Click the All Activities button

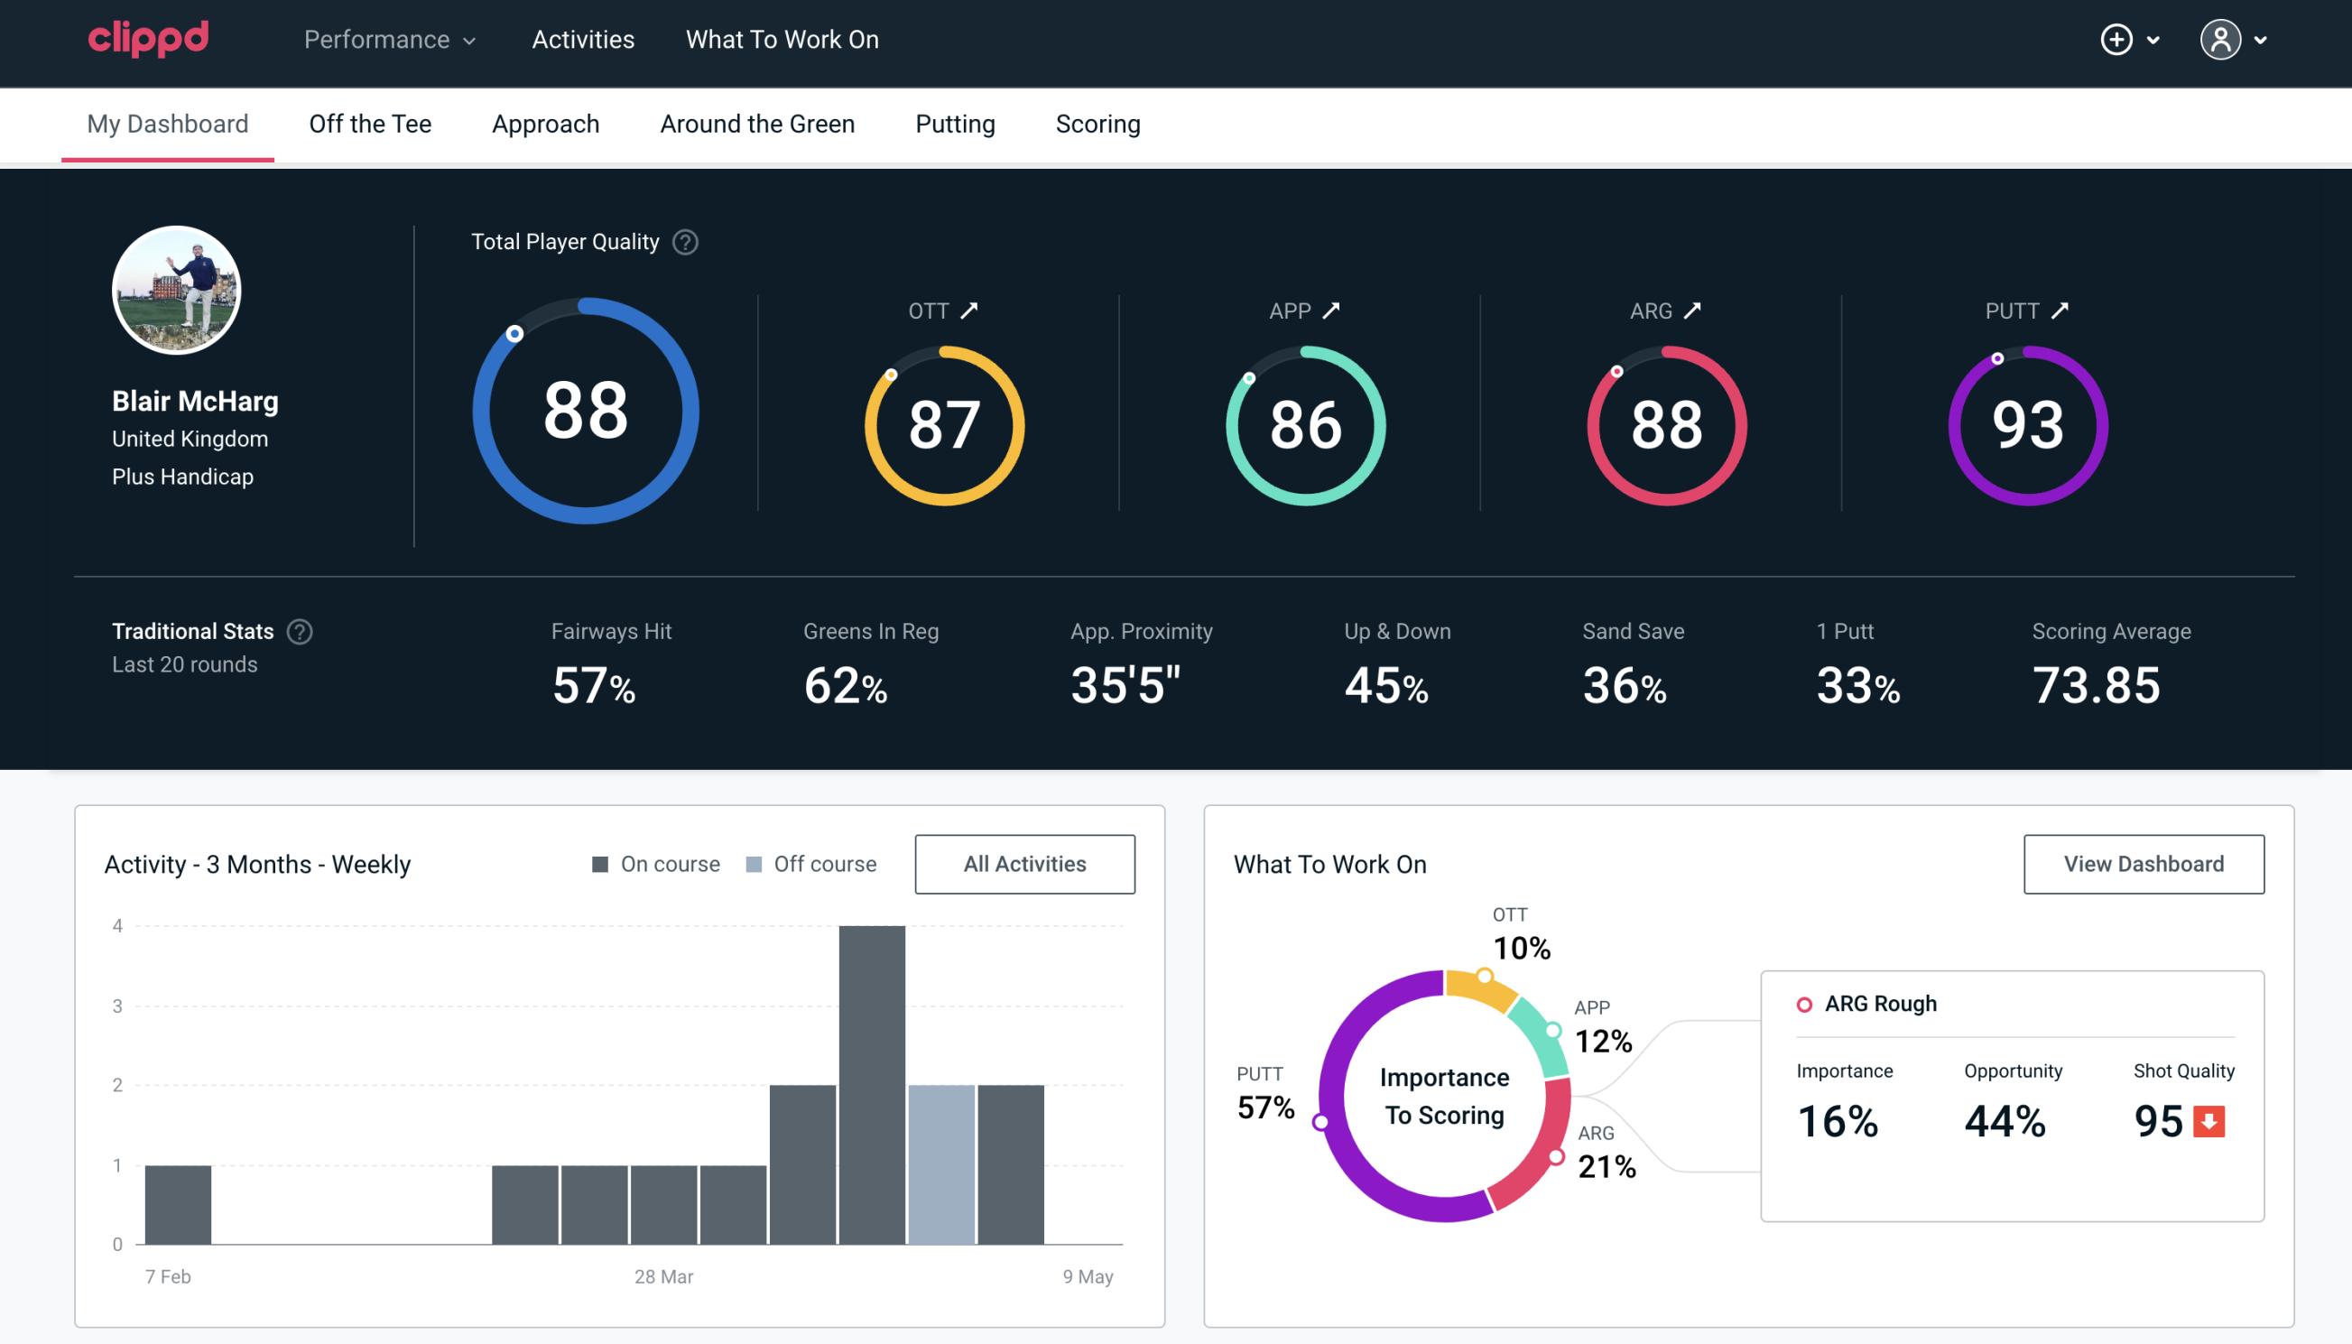pos(1024,863)
